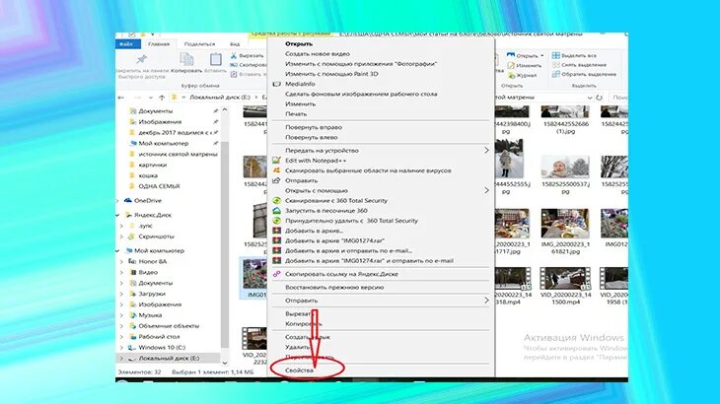Click the Журнал history icon in the ribbon

[x=511, y=75]
